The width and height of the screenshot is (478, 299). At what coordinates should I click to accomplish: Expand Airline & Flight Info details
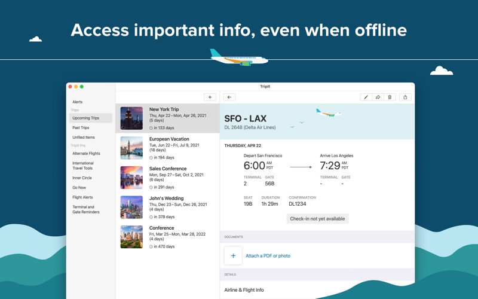pos(244,290)
